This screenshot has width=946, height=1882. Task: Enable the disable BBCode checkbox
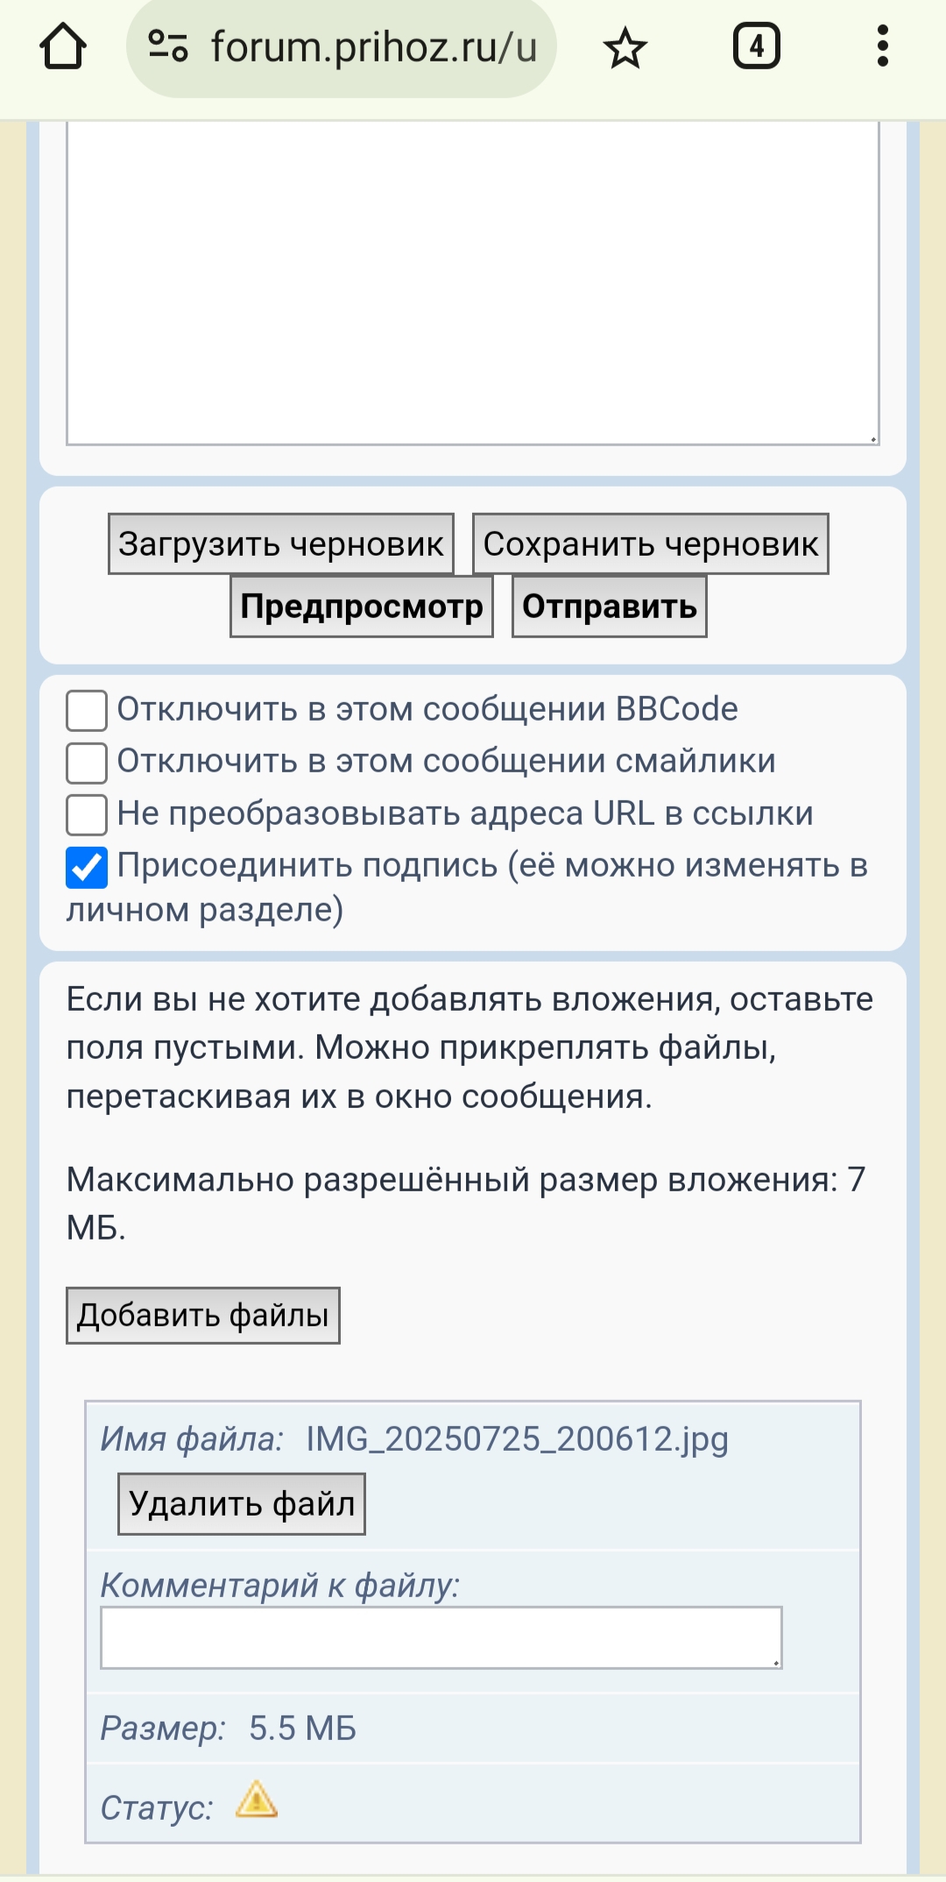[87, 710]
